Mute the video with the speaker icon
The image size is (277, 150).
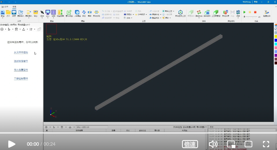click(x=213, y=144)
